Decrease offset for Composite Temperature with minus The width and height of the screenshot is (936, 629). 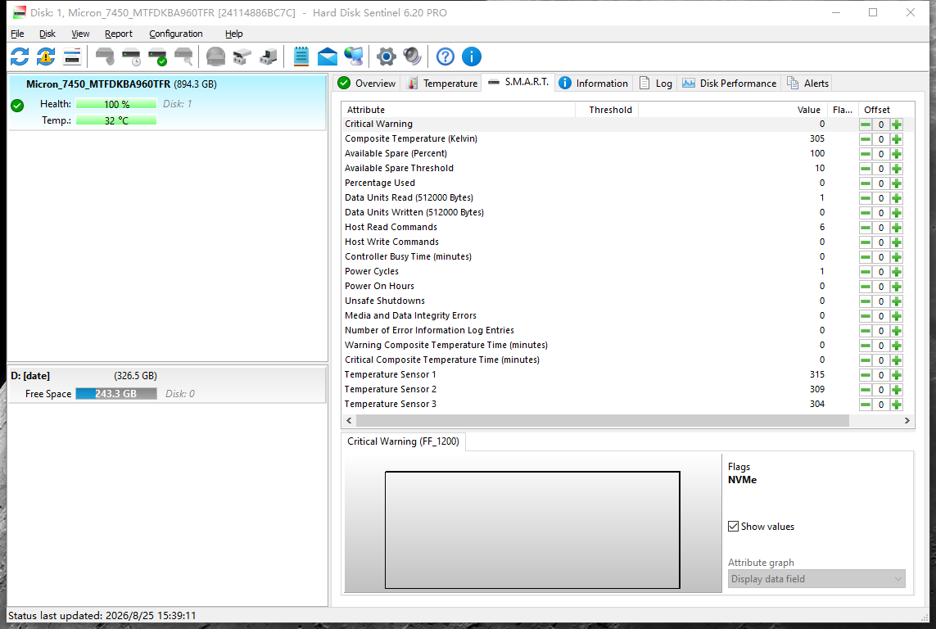point(865,139)
